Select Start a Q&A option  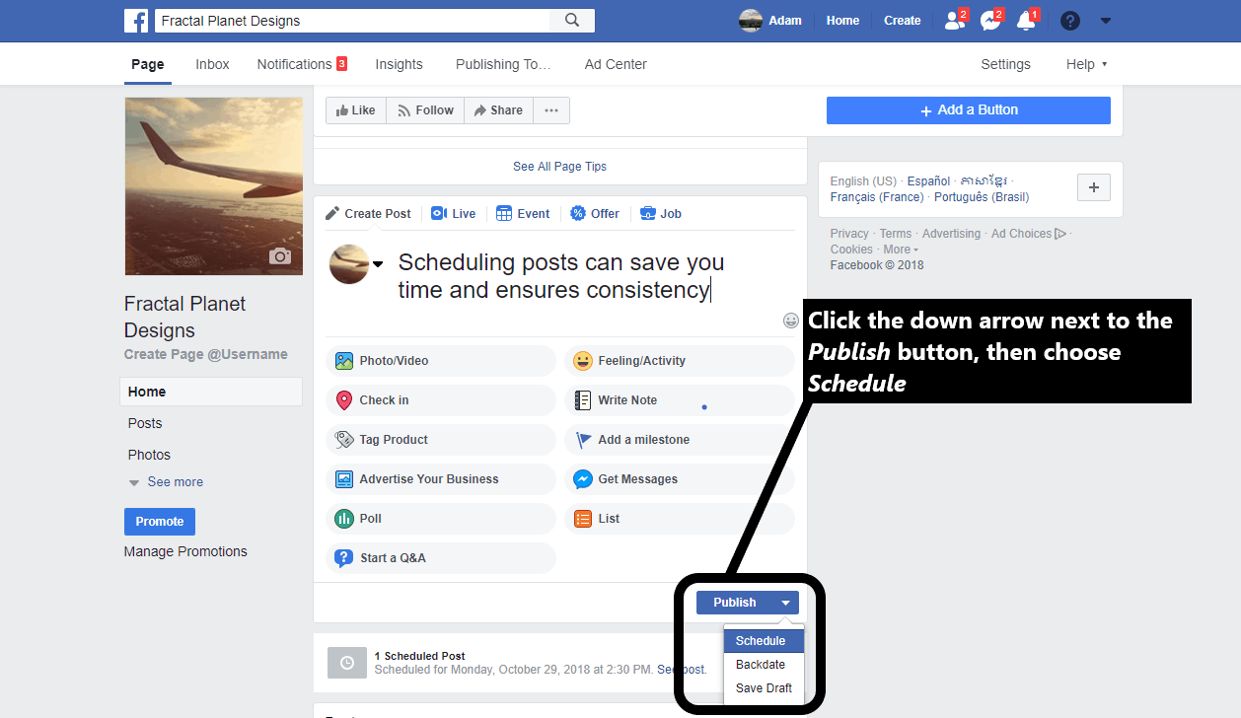[x=441, y=558]
